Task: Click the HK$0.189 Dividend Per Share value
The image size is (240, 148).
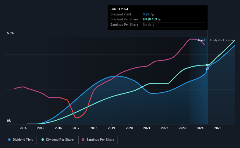Action: (x=150, y=20)
